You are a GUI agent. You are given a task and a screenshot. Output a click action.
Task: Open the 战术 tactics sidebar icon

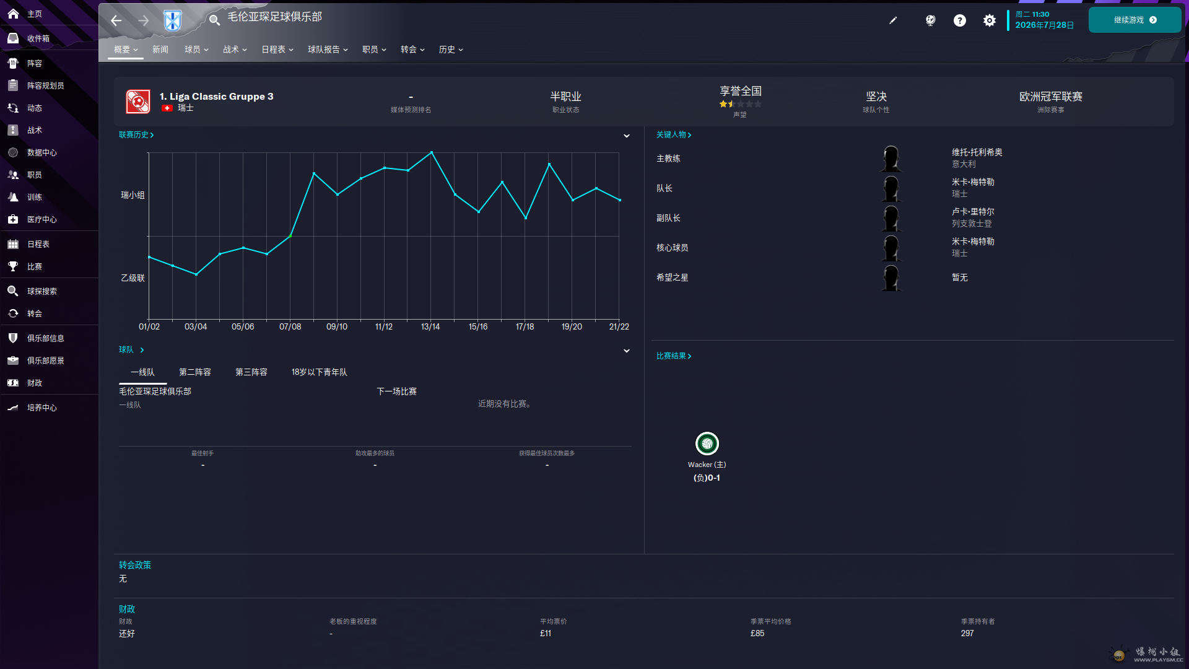13,130
